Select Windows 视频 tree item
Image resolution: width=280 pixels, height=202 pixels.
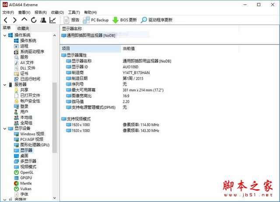(x=29, y=134)
